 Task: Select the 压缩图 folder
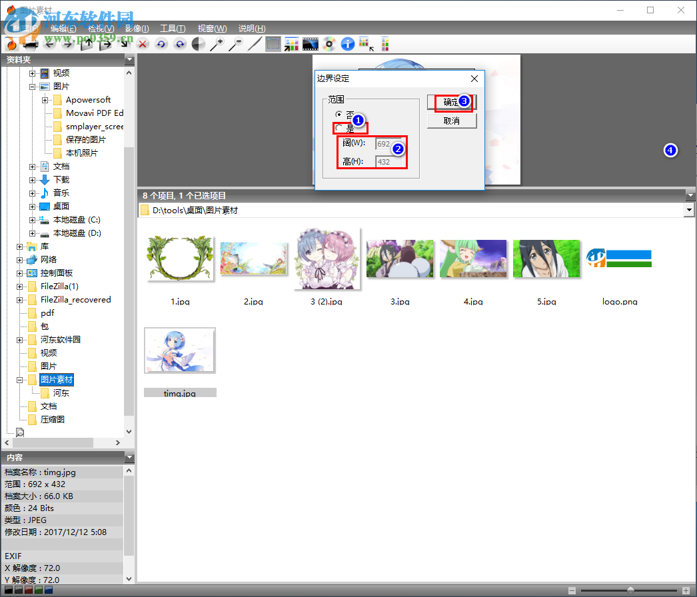[x=53, y=420]
